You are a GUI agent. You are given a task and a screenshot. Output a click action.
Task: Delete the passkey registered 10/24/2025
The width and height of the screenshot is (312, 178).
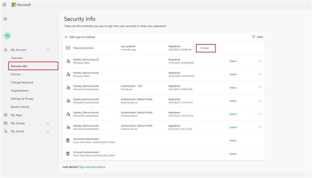[233, 75]
